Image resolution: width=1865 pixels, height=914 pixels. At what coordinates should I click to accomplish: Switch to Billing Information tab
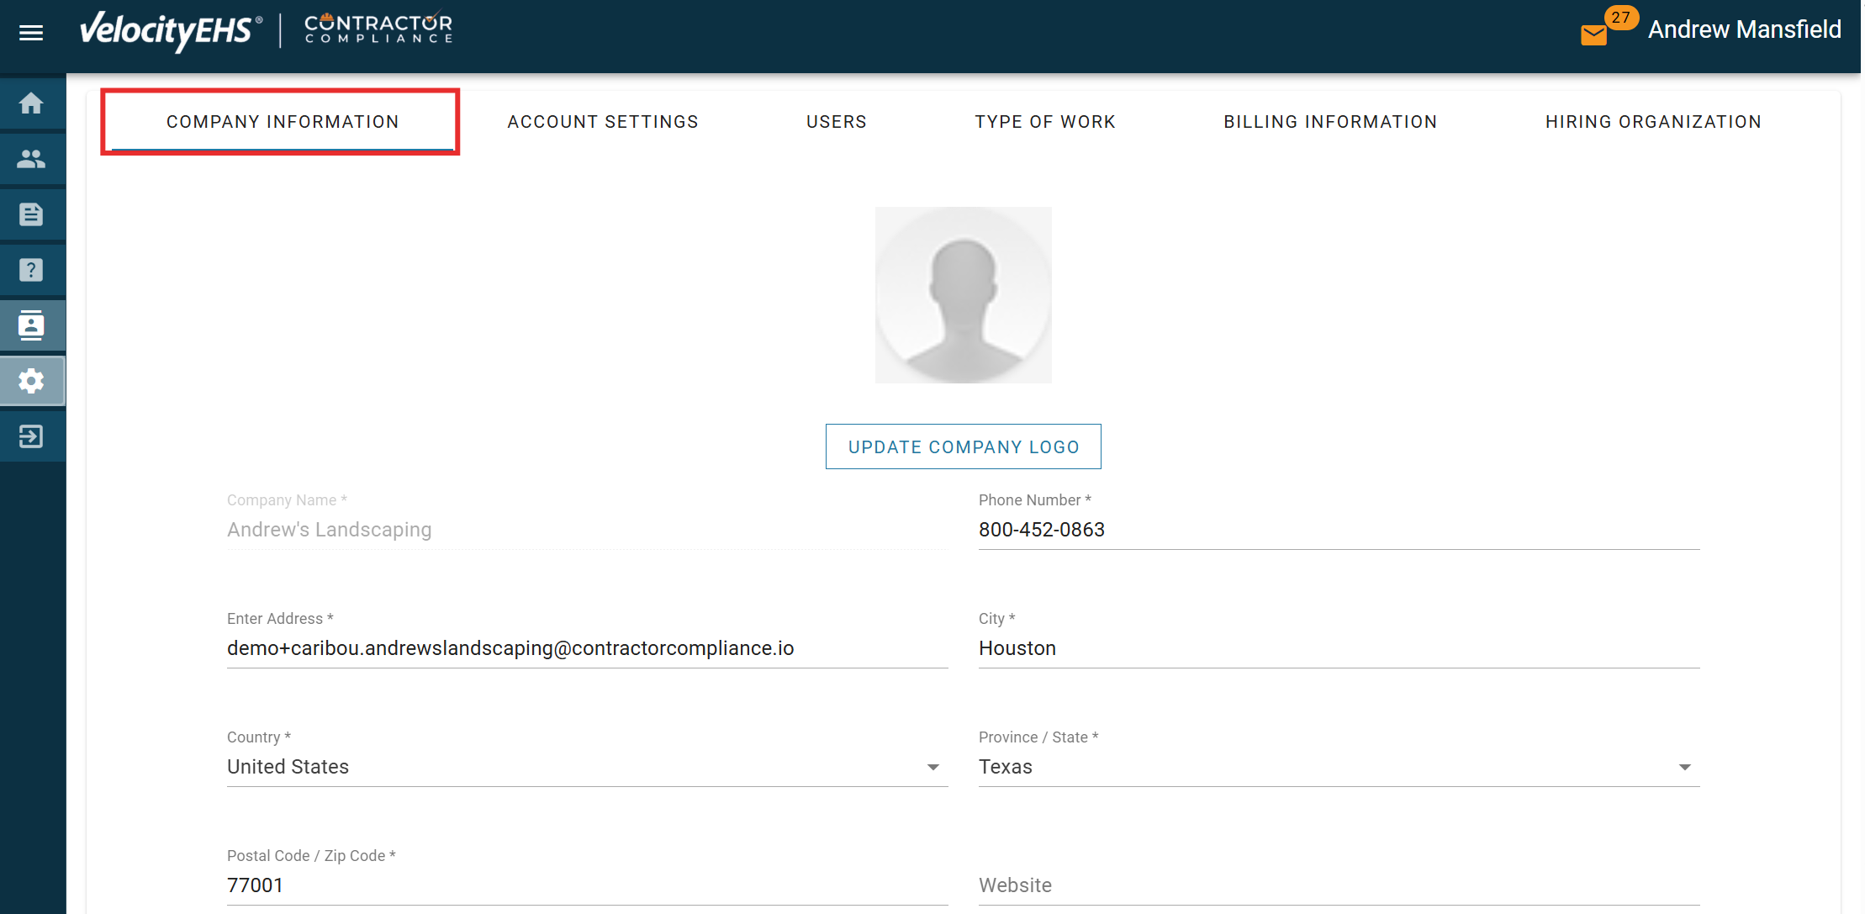coord(1330,122)
